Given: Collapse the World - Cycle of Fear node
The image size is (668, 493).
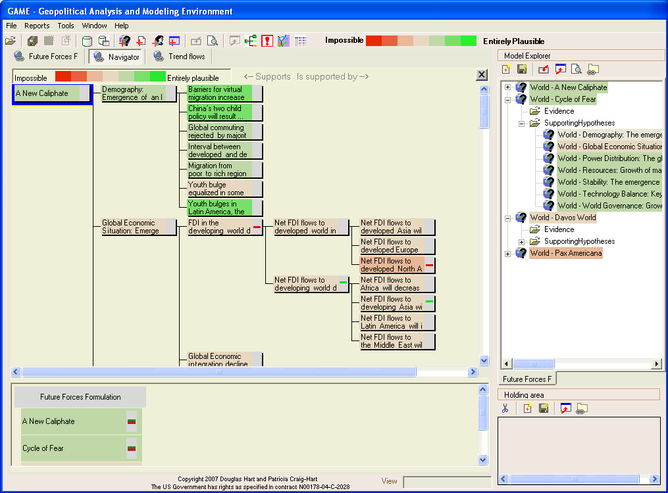Looking at the screenshot, I should (x=507, y=100).
